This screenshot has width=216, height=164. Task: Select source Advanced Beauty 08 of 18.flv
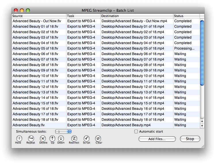pos(35,65)
